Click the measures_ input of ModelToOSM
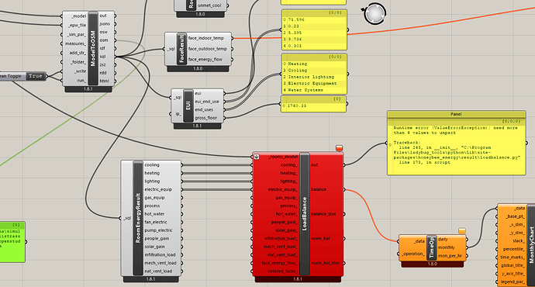Image resolution: width=535 pixels, height=287 pixels. pos(75,43)
